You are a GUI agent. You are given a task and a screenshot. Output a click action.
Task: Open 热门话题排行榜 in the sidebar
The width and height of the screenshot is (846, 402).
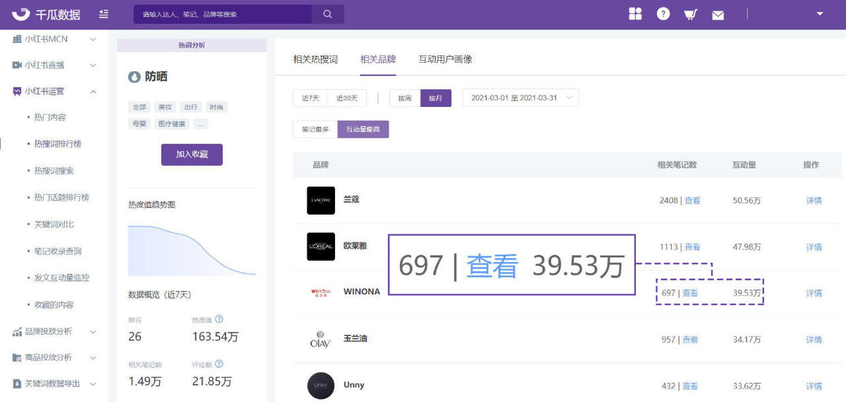pyautogui.click(x=61, y=198)
